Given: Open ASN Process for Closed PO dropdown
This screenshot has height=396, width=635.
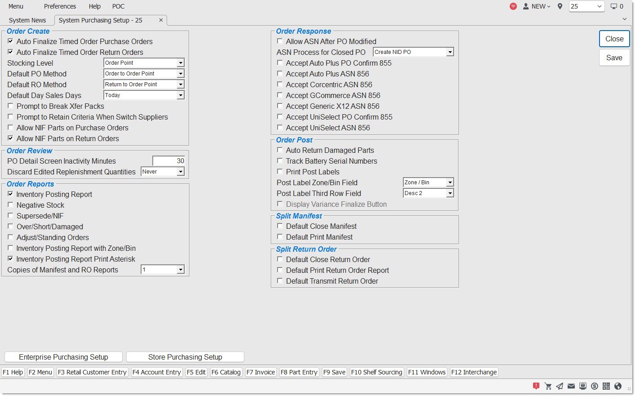Looking at the screenshot, I should pyautogui.click(x=450, y=52).
